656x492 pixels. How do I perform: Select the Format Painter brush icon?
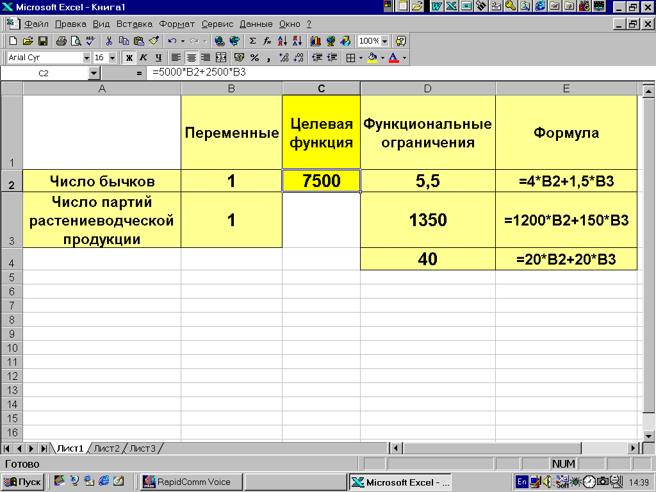tap(154, 41)
